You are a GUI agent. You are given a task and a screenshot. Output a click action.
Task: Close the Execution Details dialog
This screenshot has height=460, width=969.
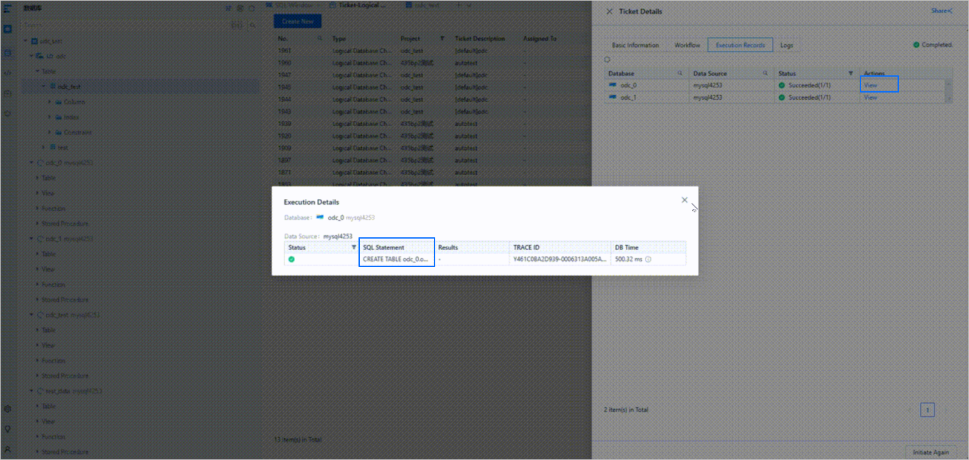[685, 200]
